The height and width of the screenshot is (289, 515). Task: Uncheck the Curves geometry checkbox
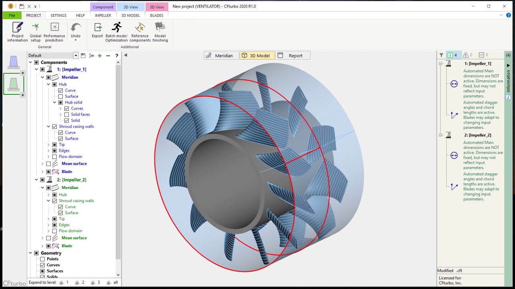tap(43, 265)
